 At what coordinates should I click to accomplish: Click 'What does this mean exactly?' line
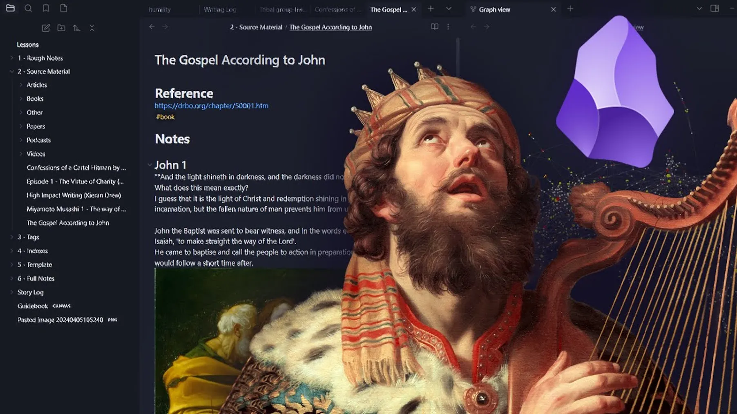pyautogui.click(x=201, y=188)
